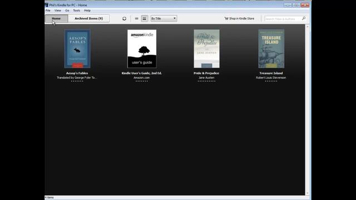The height and width of the screenshot is (200, 356).
Task: Click the shopping cart icon
Action: coord(226,18)
